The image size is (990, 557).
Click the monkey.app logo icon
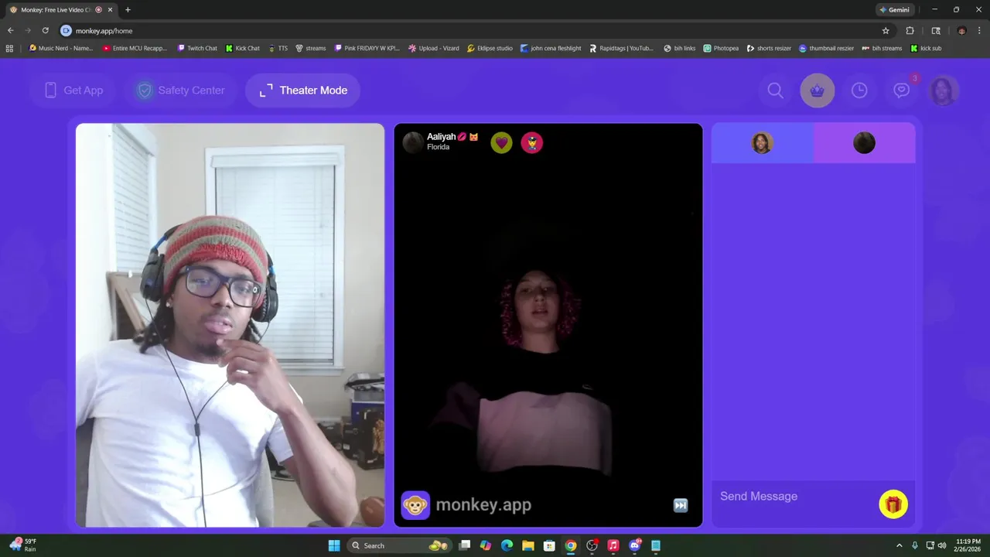pyautogui.click(x=415, y=505)
